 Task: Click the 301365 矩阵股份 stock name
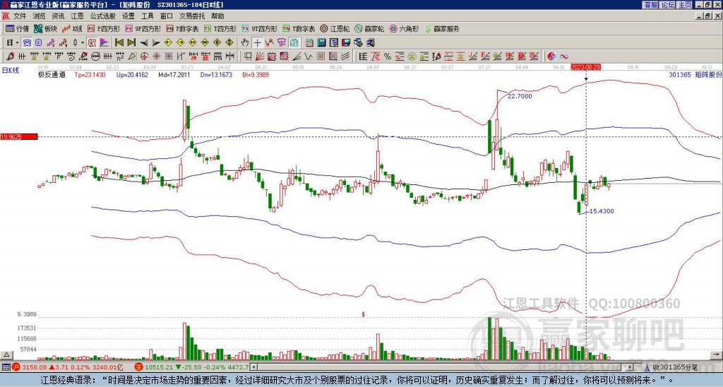point(695,74)
